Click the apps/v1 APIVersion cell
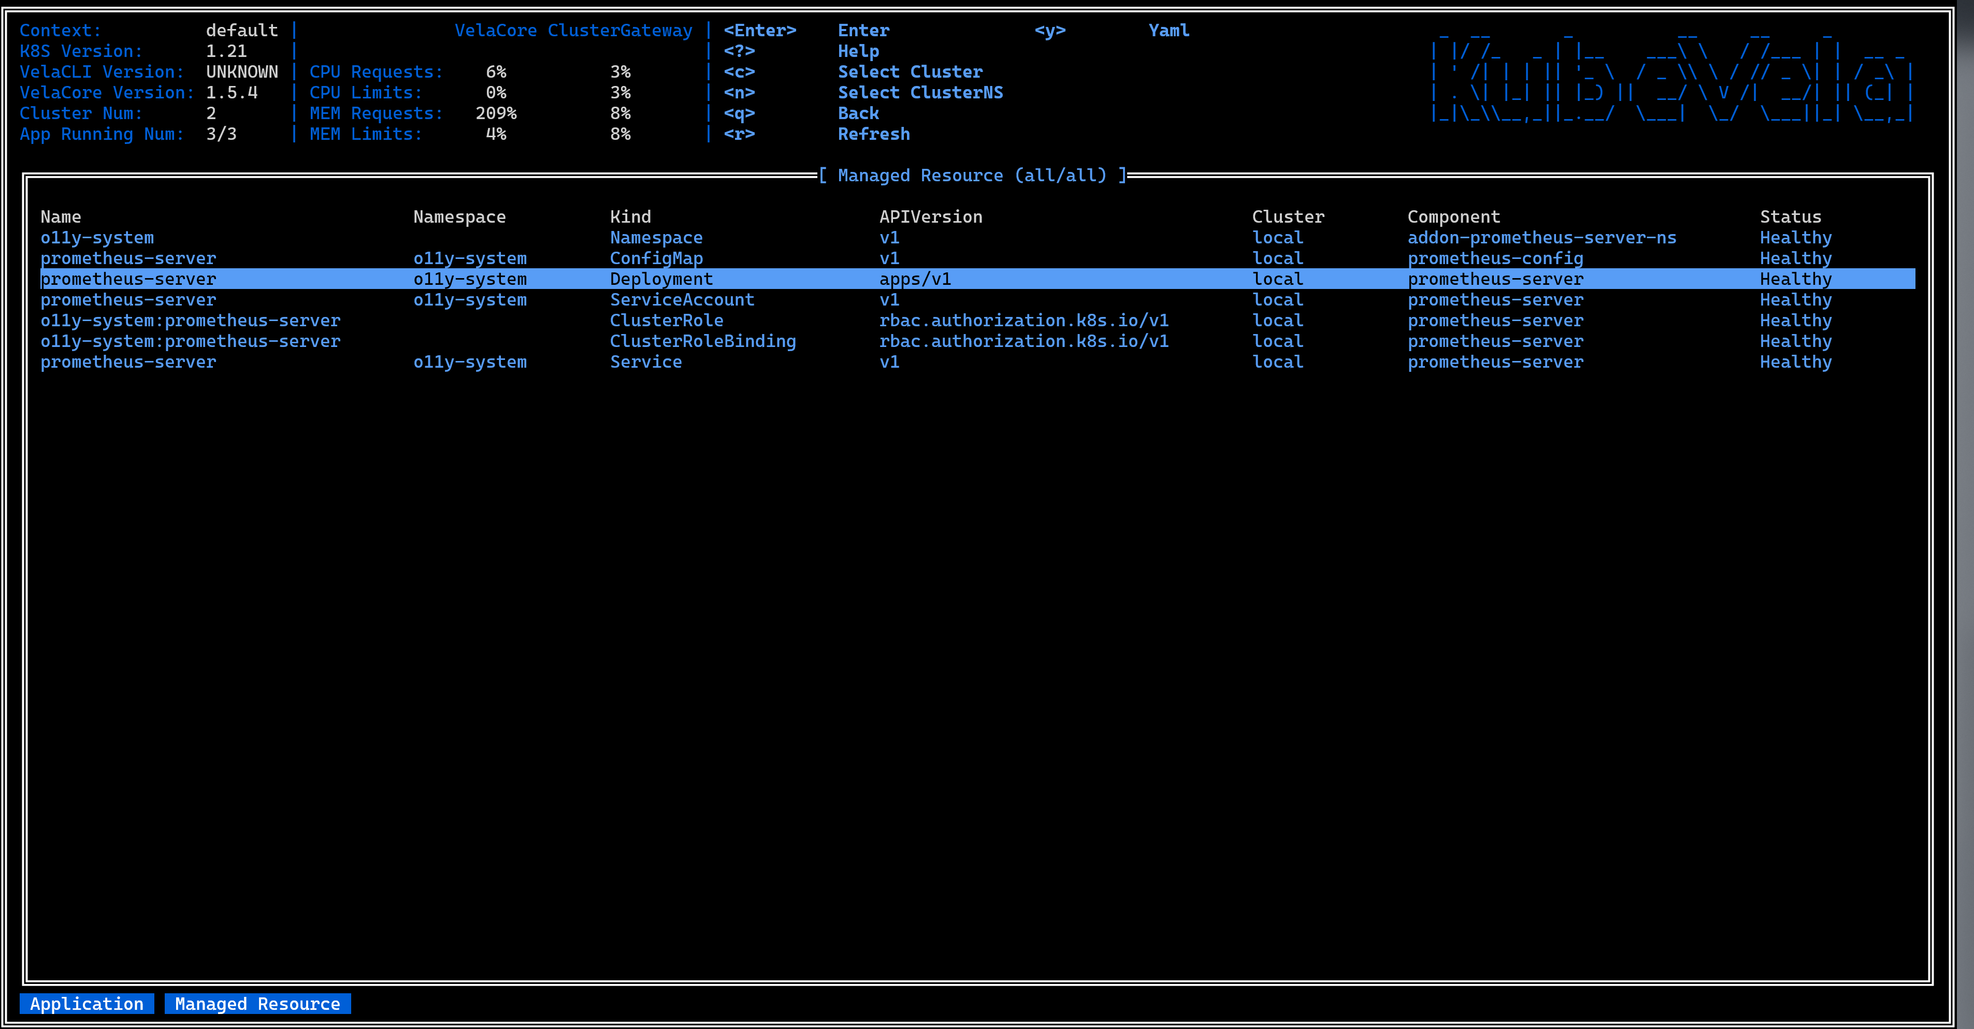1974x1029 pixels. tap(915, 279)
